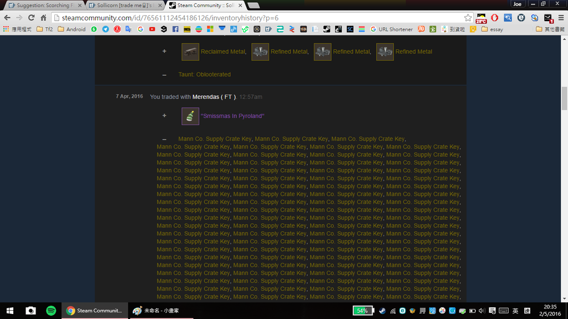Click the page vertical scrollbar thumb
Viewport: 568px width, 319px height.
(564, 99)
